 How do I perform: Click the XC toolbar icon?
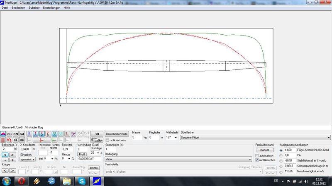pyautogui.click(x=9, y=134)
